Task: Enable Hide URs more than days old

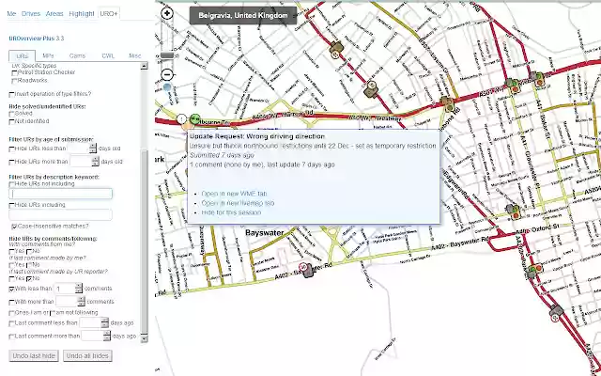Action: point(11,162)
